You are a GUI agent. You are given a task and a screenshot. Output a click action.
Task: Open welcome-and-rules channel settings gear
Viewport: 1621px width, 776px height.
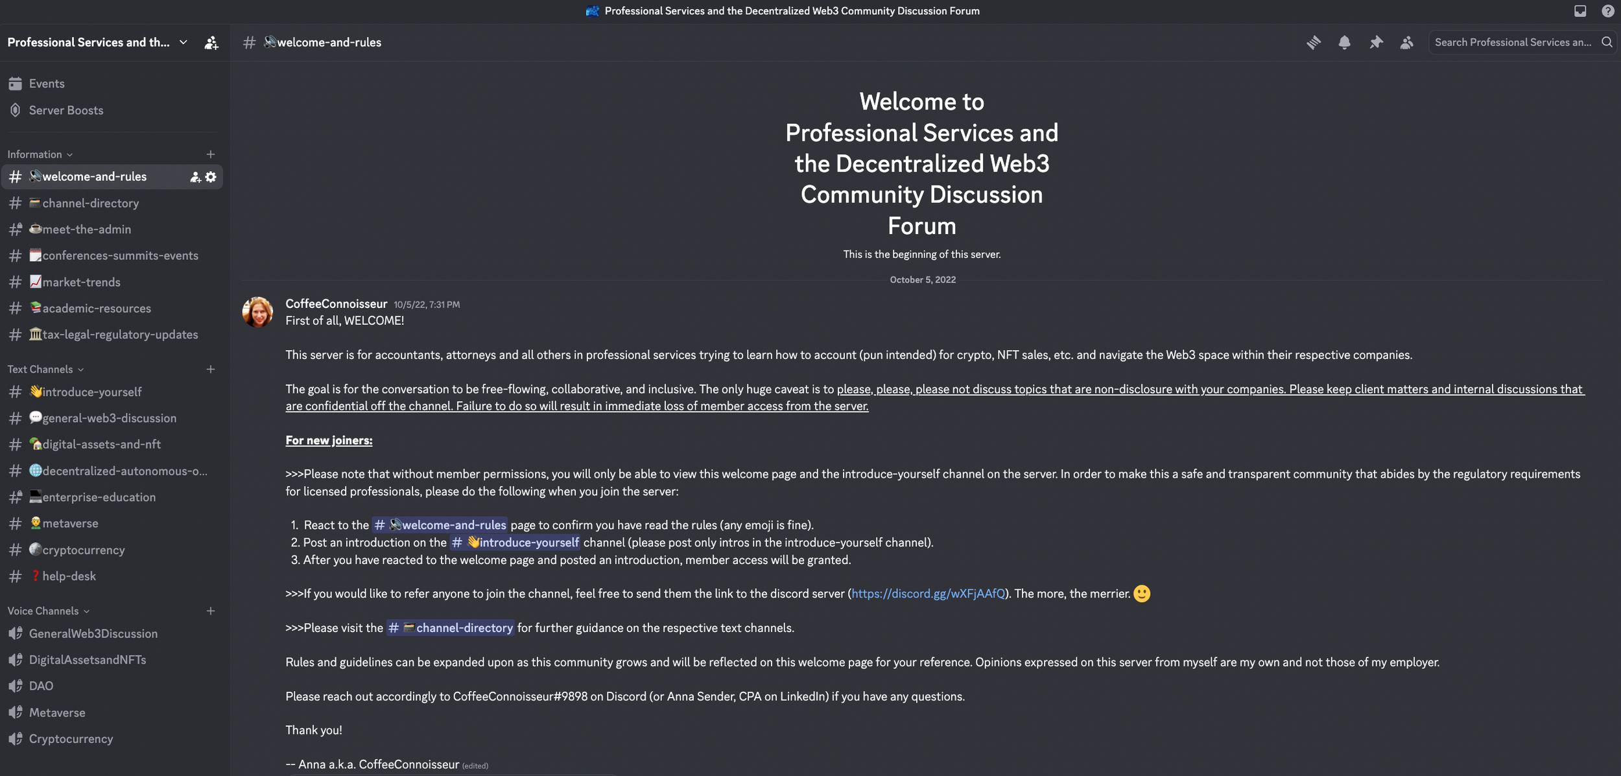[211, 177]
